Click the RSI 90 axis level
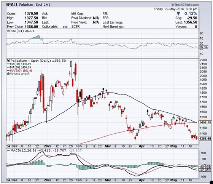Screen dimensions: 213x184 (202, 34)
